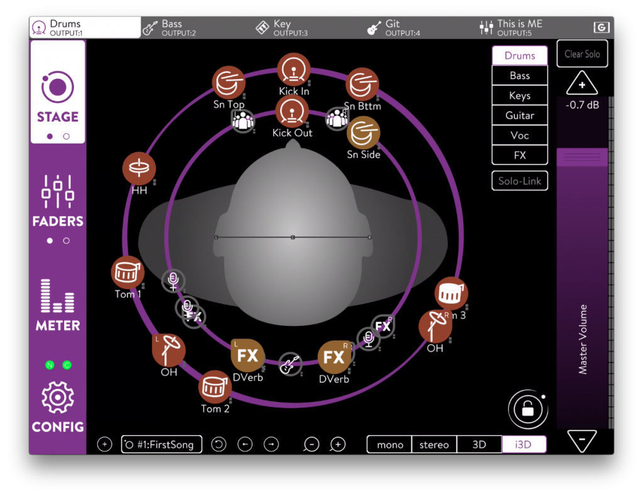Screen dimensions: 643x496
Task: Toggle the lock icon button
Action: click(x=527, y=410)
